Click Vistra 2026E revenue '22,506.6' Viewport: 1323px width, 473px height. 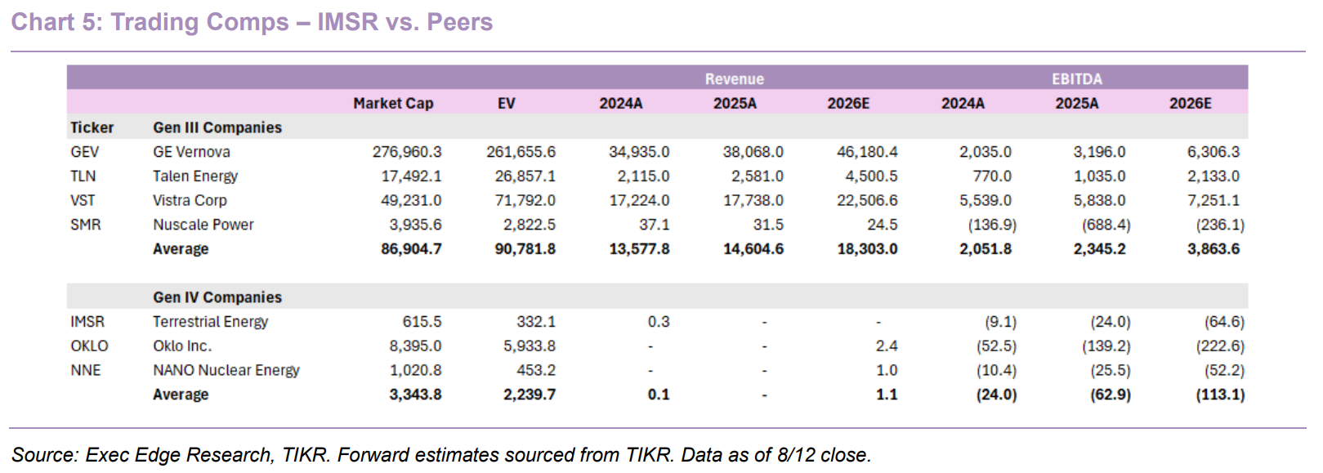[x=867, y=200]
